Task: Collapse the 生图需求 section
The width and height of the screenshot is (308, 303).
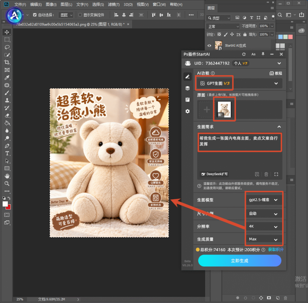Action: click(x=279, y=127)
